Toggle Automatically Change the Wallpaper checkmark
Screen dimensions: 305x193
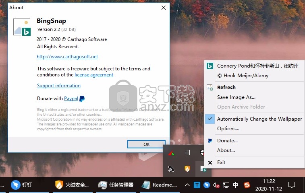coord(210,119)
